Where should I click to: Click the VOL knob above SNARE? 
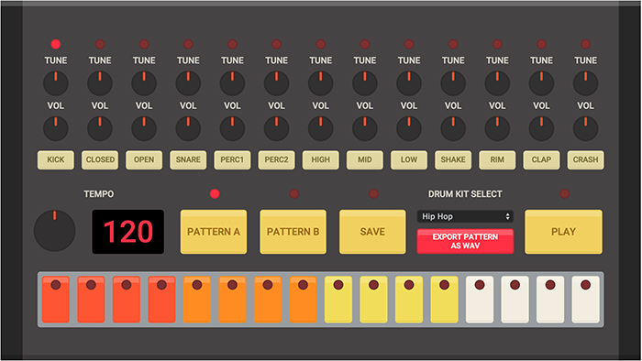click(x=188, y=129)
